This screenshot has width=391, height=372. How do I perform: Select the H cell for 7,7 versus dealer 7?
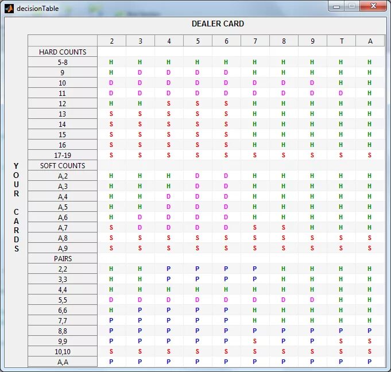[x=254, y=320]
